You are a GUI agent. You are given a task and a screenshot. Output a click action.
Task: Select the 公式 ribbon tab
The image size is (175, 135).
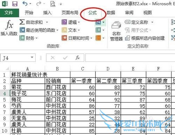[x=92, y=13]
